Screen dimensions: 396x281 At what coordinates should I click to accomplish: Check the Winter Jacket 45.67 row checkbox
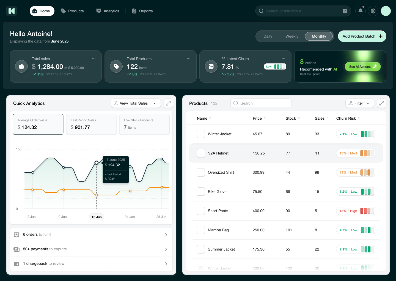click(201, 134)
